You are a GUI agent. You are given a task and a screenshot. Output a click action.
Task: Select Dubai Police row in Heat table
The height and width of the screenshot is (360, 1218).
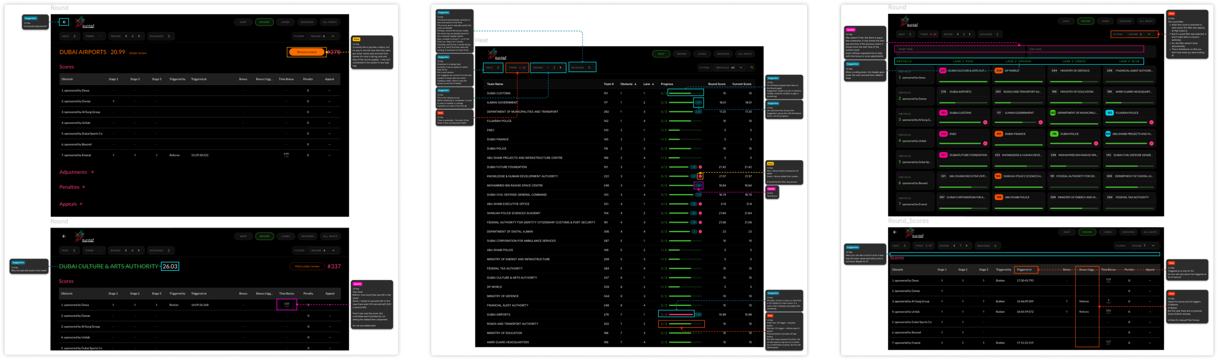click(619, 148)
